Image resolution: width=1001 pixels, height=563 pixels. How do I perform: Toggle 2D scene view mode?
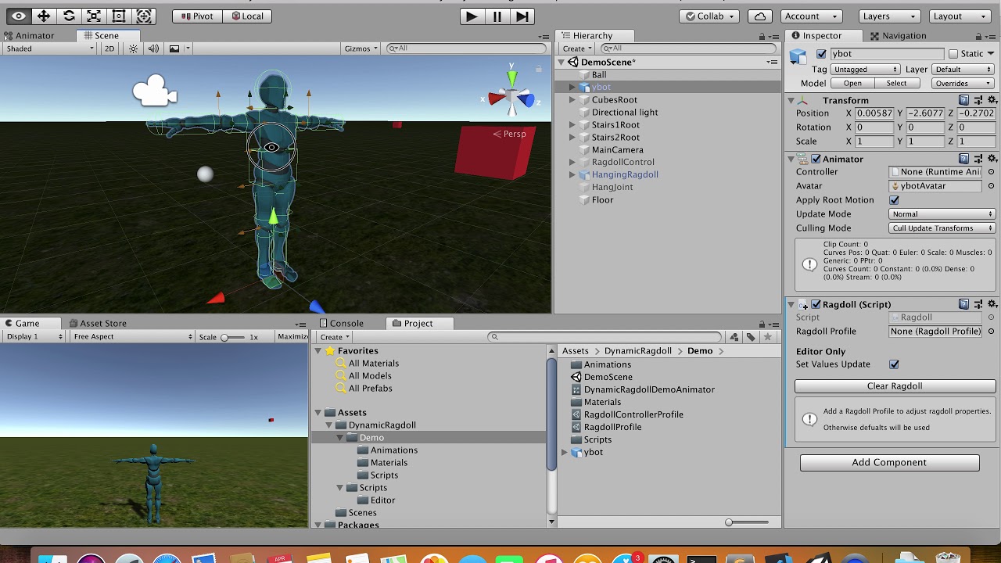pos(110,48)
